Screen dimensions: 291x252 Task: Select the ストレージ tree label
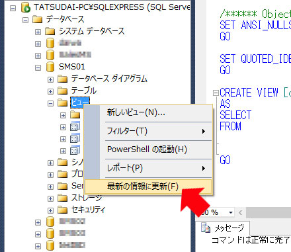(87, 198)
